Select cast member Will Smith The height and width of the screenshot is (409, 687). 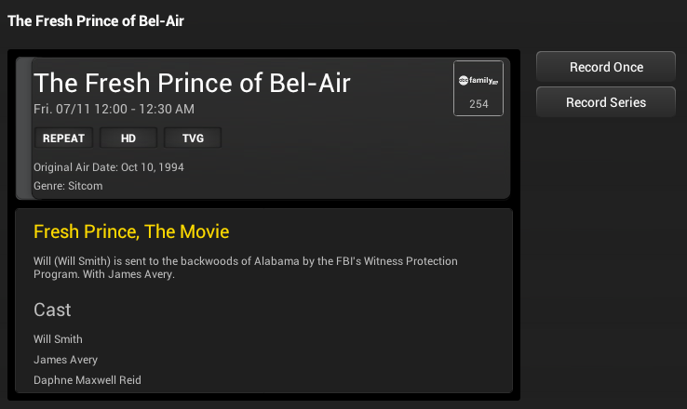58,339
